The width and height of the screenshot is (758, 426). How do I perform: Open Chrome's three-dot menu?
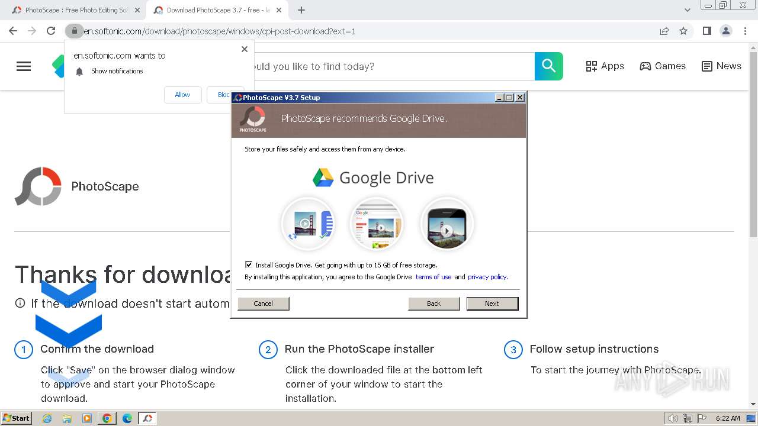tap(745, 31)
